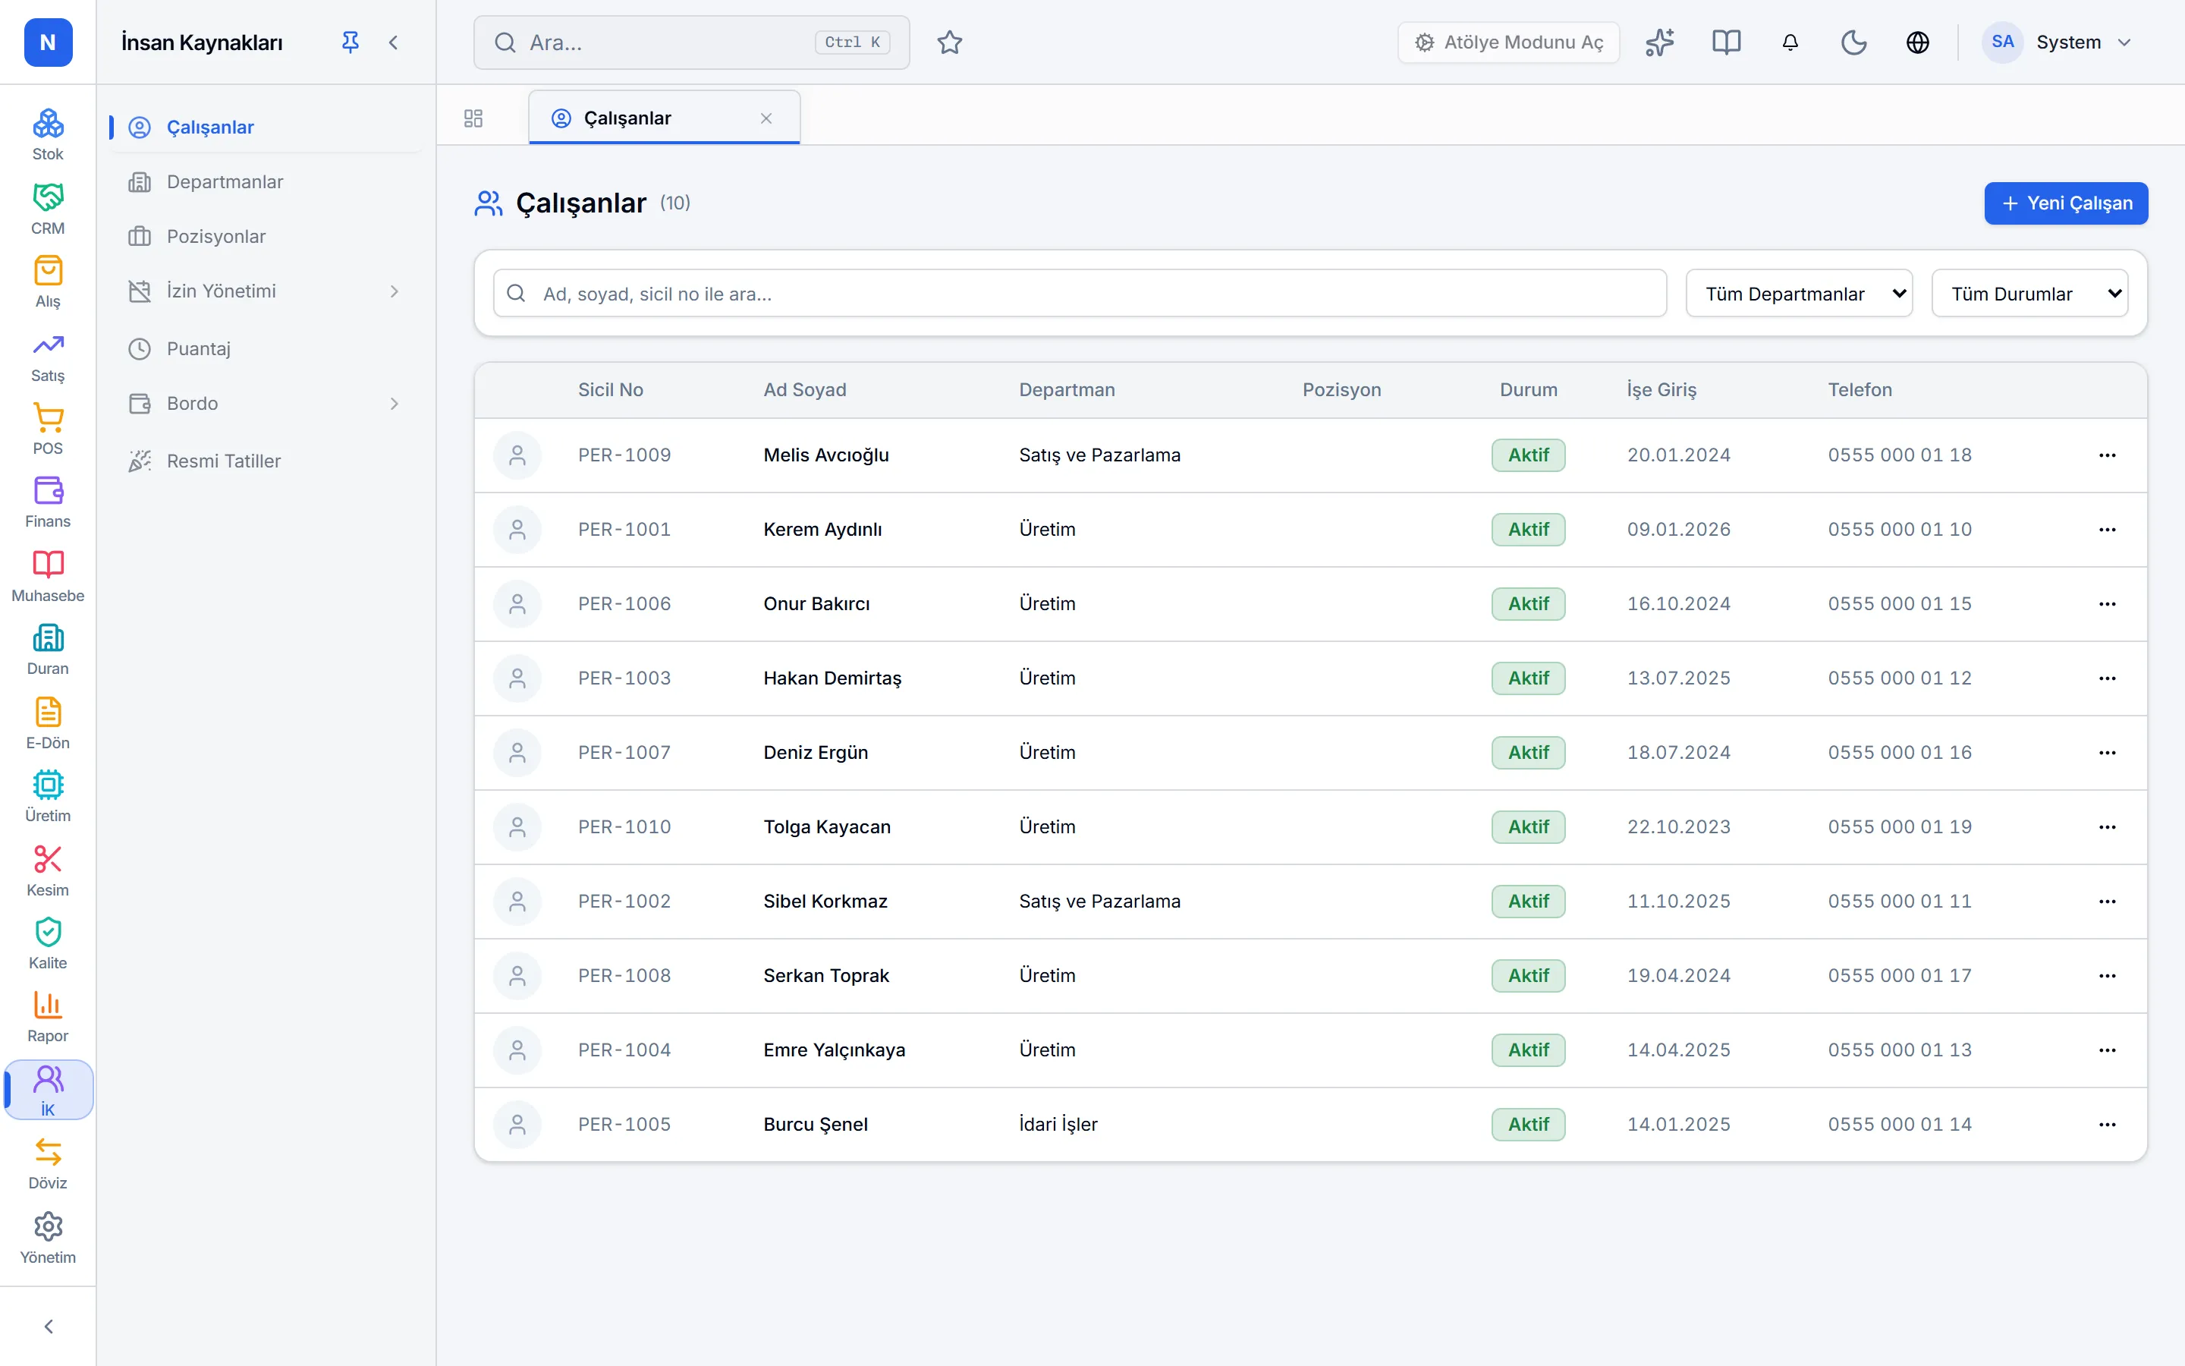Click the Departman column header
The image size is (2185, 1366).
(1066, 389)
